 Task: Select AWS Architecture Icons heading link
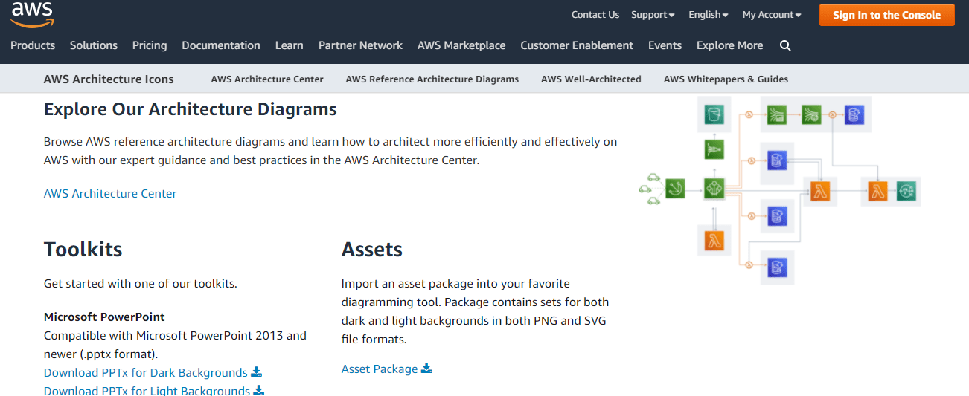point(109,79)
